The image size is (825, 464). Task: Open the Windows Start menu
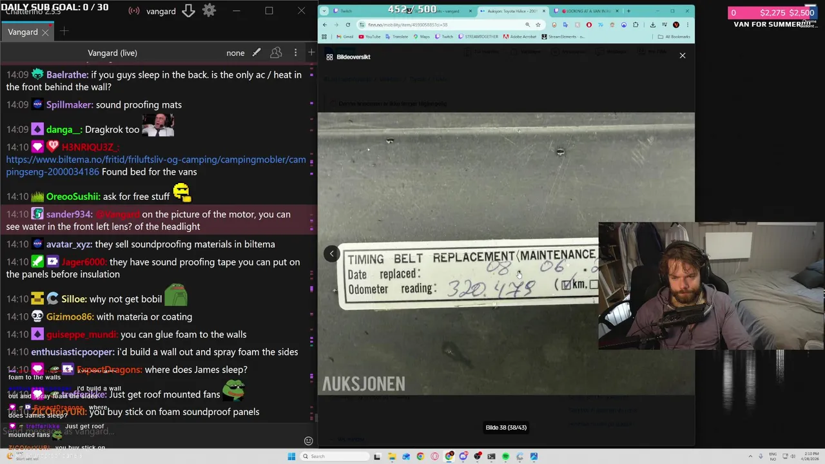coord(291,456)
